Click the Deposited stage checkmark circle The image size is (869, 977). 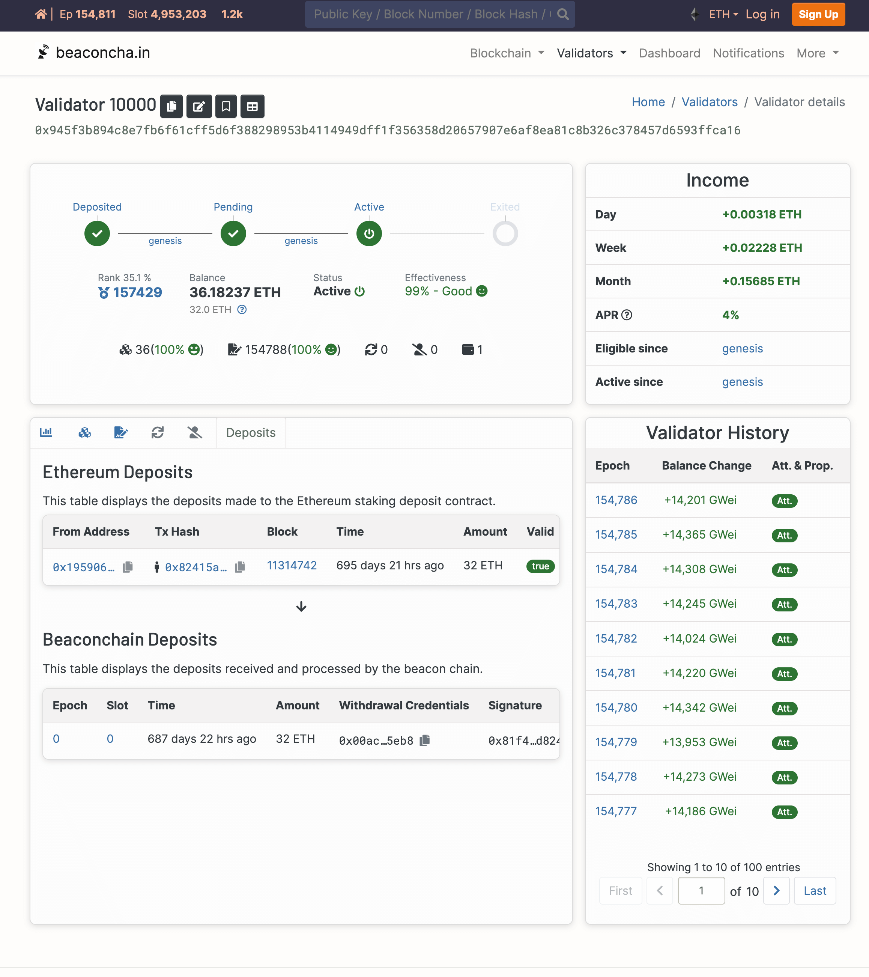[97, 234]
